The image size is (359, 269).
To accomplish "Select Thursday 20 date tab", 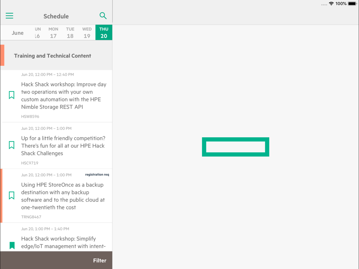I will coord(104,33).
